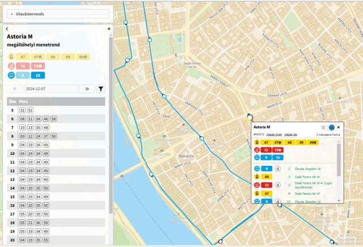The height and width of the screenshot is (247, 363).
Task: Go to previous day with left double-arrow
Action: point(15,89)
